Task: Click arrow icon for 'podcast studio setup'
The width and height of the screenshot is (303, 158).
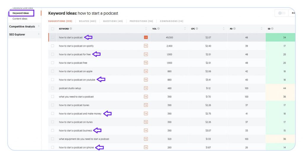Action: tap(146, 88)
